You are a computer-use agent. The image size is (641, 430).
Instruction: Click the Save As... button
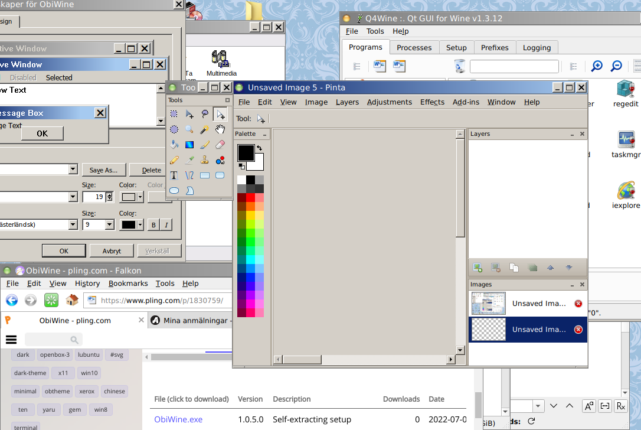tap(103, 170)
